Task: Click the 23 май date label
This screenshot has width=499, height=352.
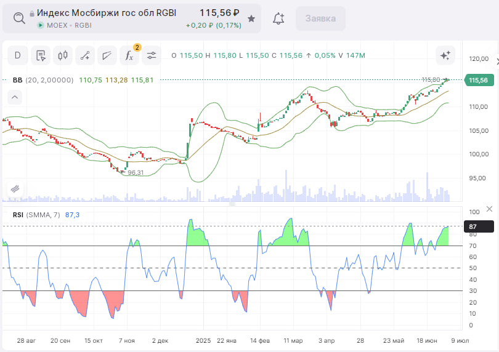Action: tap(394, 340)
